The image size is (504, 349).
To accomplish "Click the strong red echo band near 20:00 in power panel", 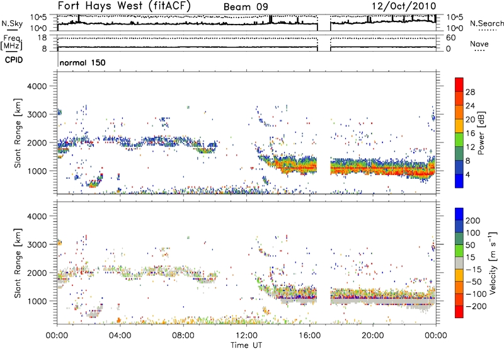I will (x=373, y=168).
